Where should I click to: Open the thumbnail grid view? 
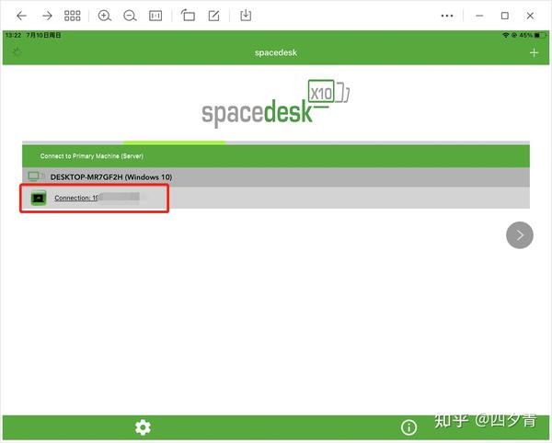click(x=72, y=16)
